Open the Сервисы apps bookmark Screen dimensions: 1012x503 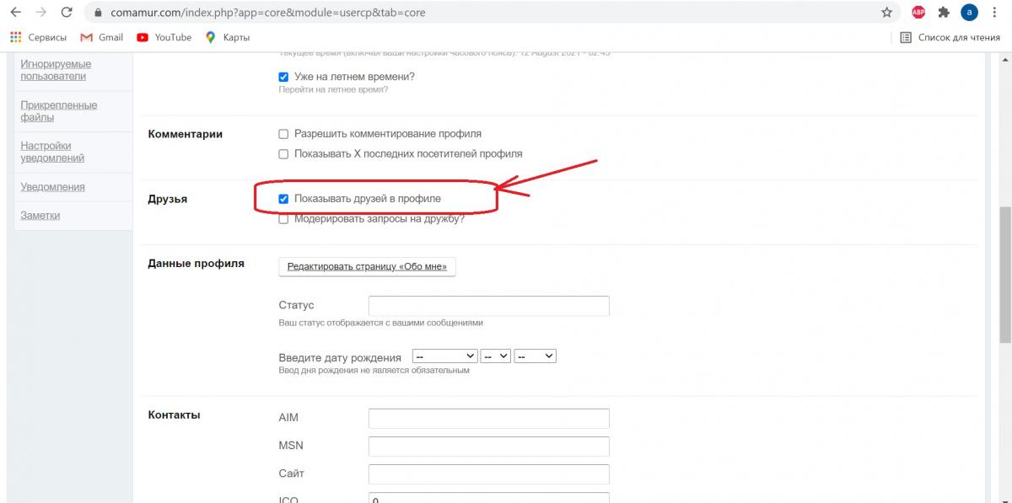[x=38, y=37]
